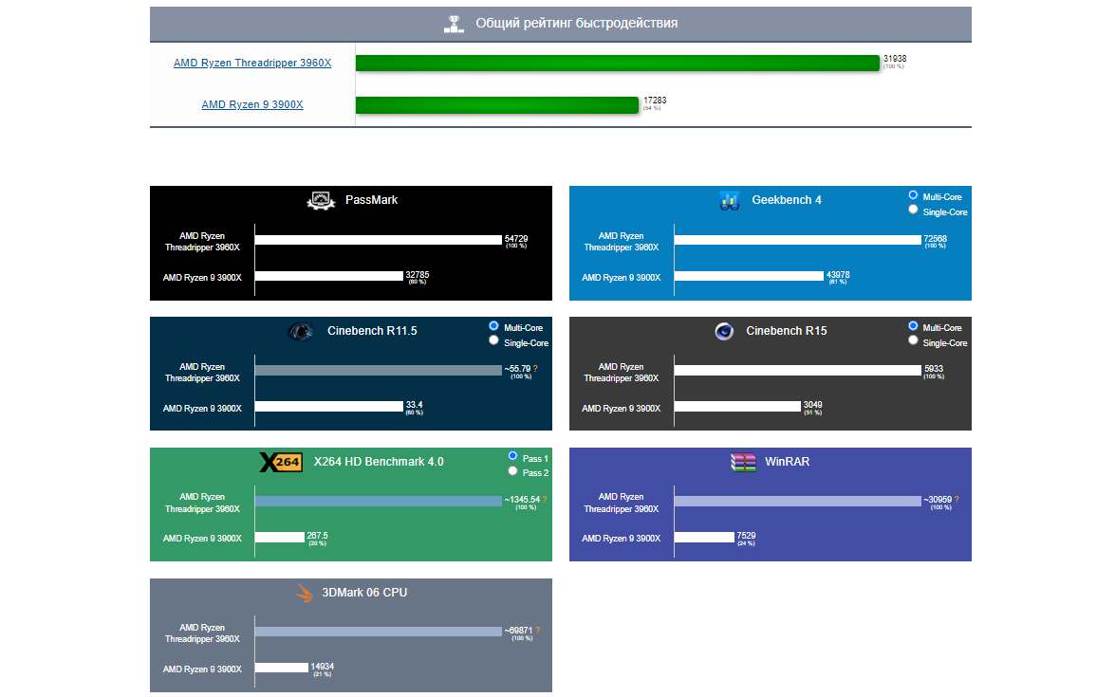The height and width of the screenshot is (697, 1115).
Task: Click the PassMark bar showing 54729
Action: (x=379, y=240)
